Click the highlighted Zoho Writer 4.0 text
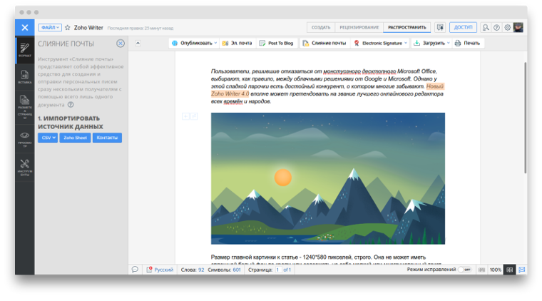Screen dimensions: 542x301 coord(230,93)
